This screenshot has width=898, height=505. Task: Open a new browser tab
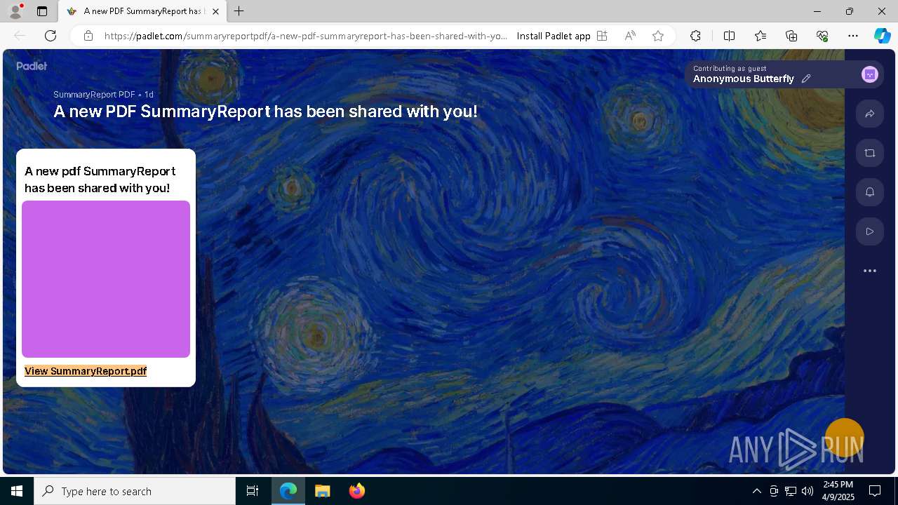(x=239, y=11)
